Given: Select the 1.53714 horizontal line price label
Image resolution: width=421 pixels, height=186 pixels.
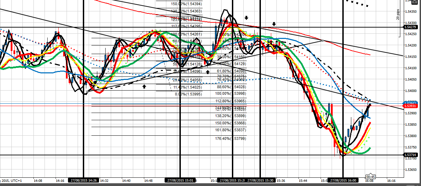Looking at the screenshot, I should pyautogui.click(x=411, y=155).
